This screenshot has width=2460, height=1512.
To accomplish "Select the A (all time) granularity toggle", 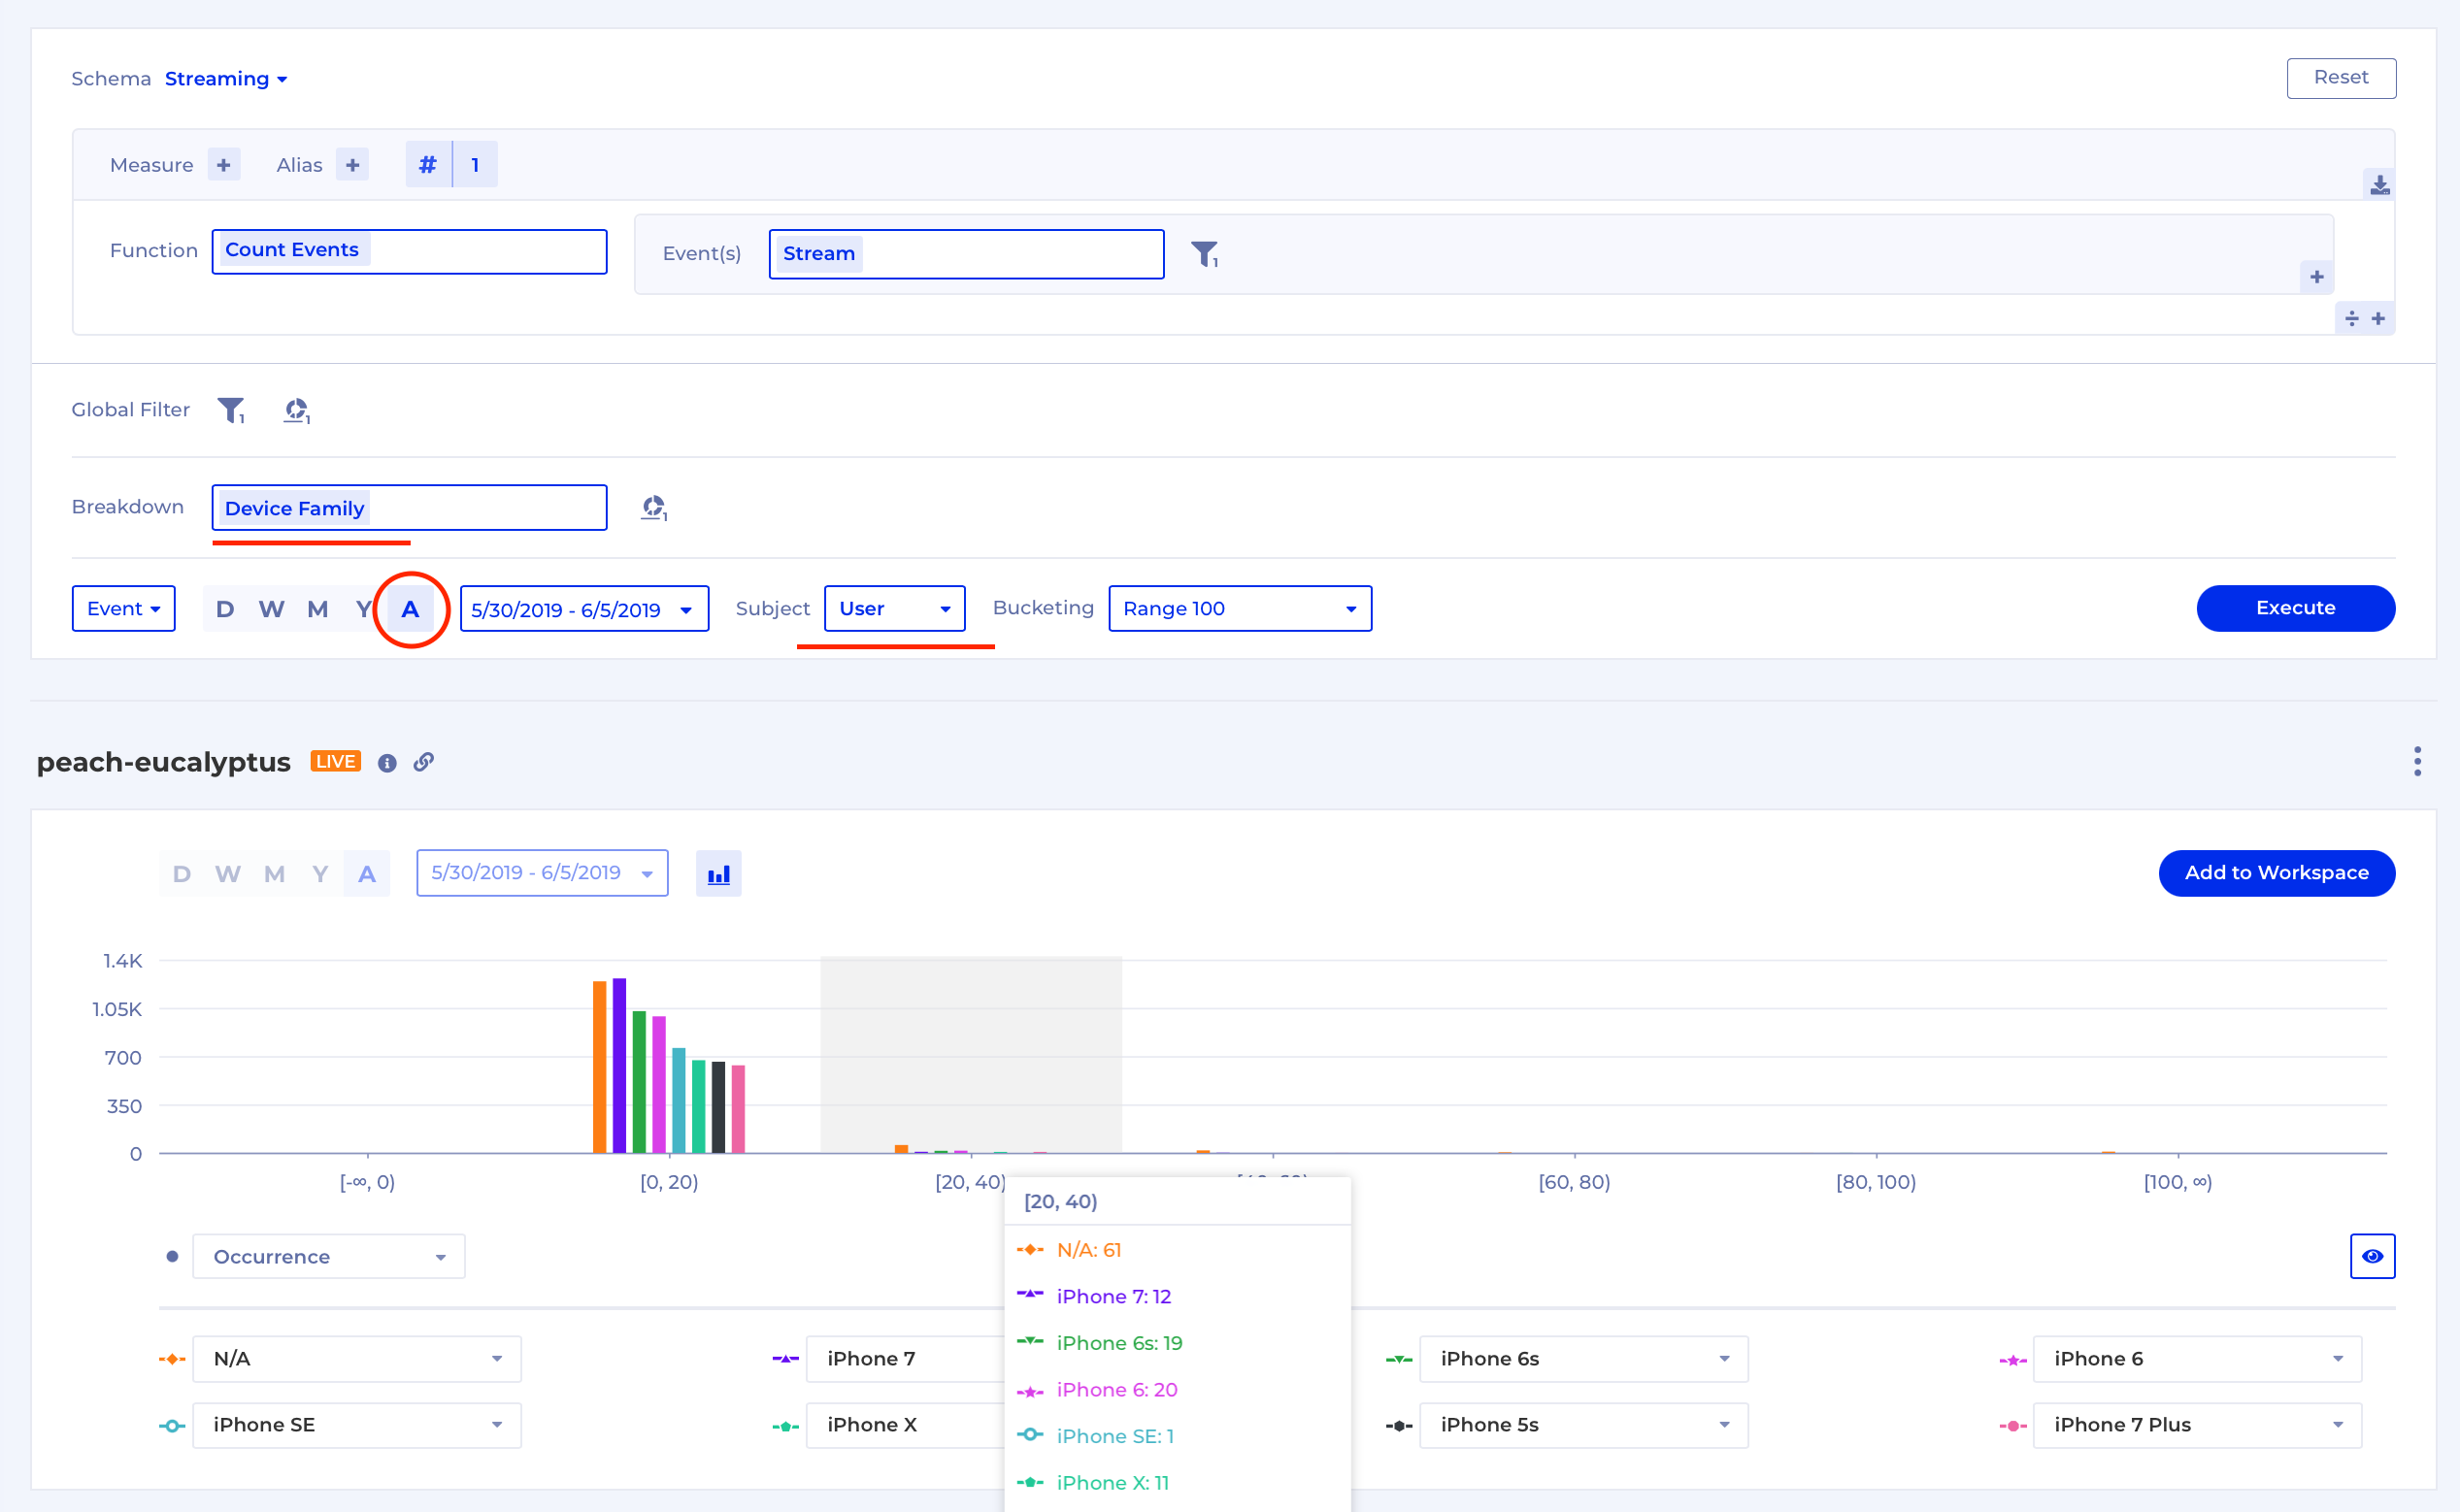I will point(411,609).
